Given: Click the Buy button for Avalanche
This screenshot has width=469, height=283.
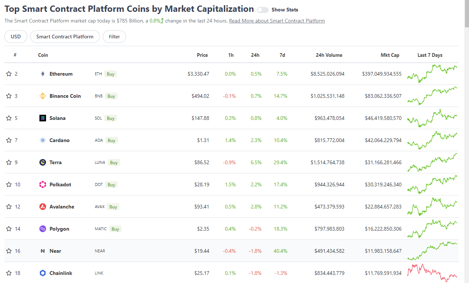Looking at the screenshot, I should (x=113, y=207).
